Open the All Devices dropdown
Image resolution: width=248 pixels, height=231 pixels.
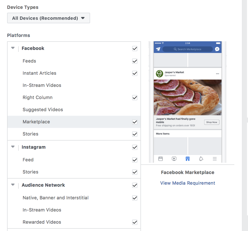coord(49,18)
